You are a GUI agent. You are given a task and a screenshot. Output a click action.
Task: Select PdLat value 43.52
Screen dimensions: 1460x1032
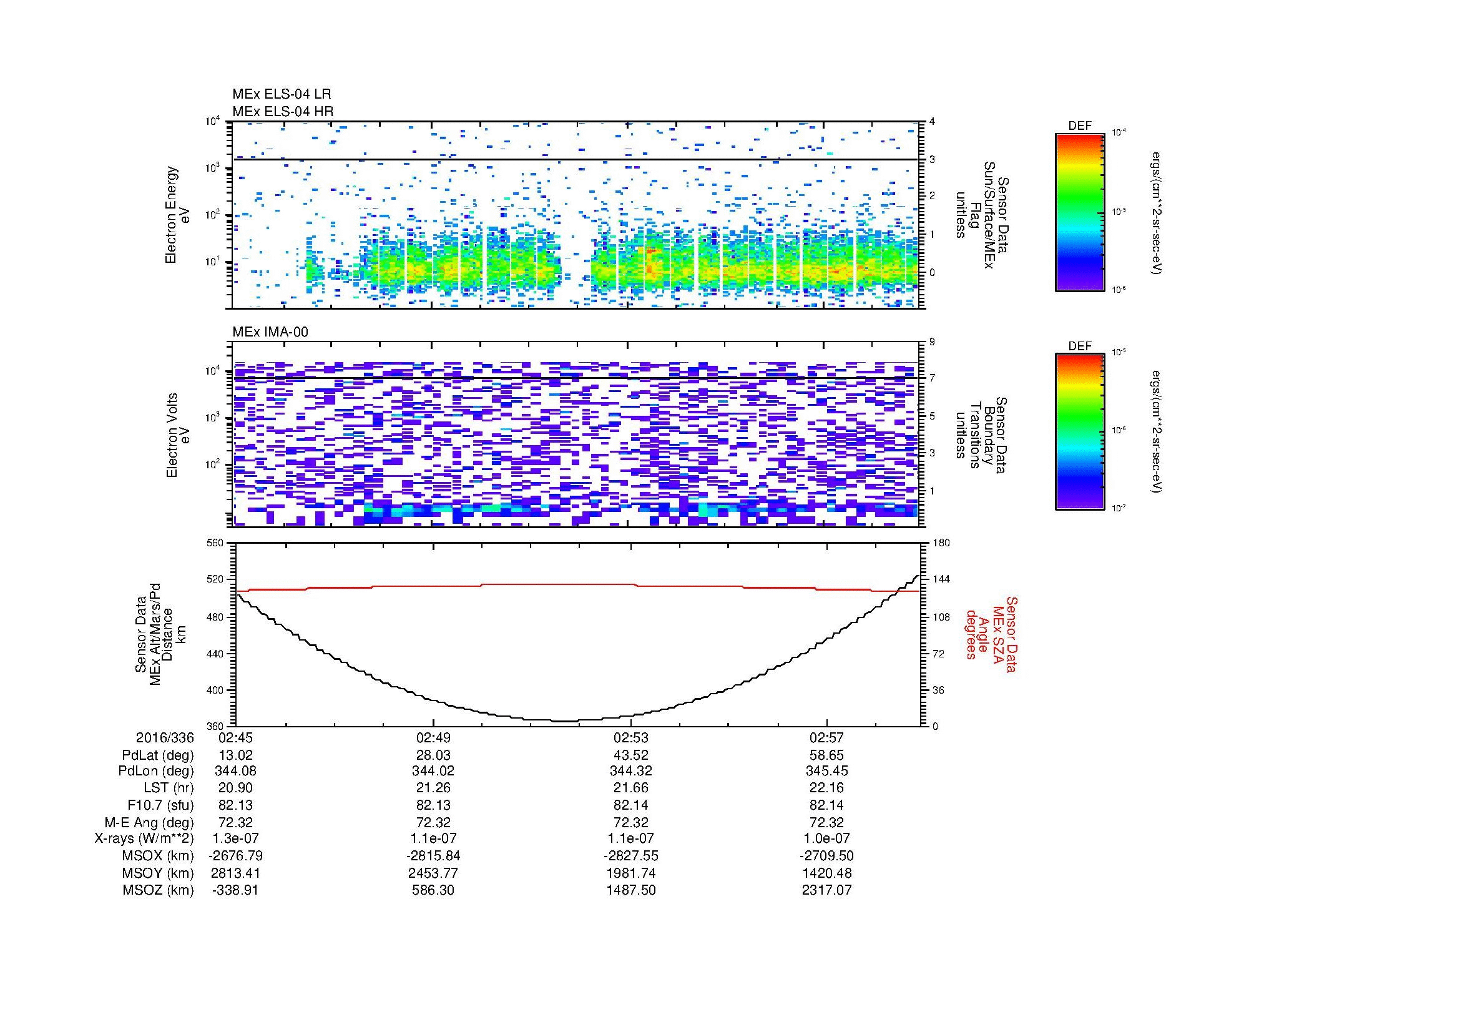630,755
